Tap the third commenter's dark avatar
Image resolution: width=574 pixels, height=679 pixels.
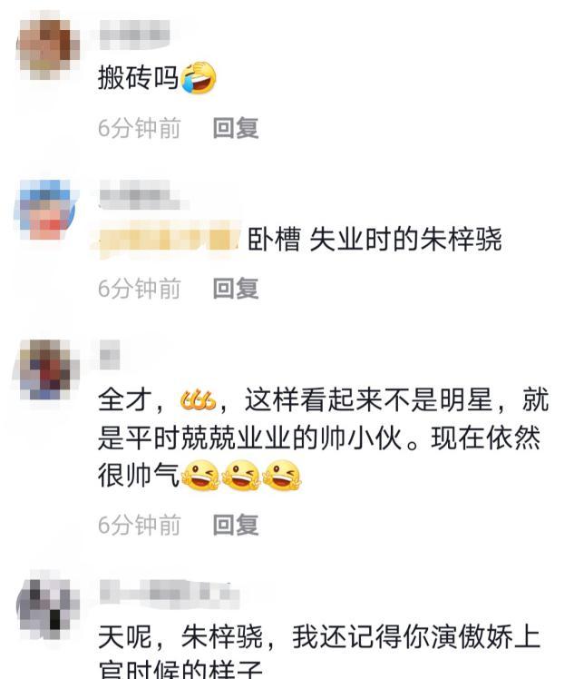(48, 369)
